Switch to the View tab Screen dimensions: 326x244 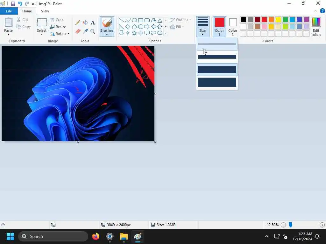point(45,11)
